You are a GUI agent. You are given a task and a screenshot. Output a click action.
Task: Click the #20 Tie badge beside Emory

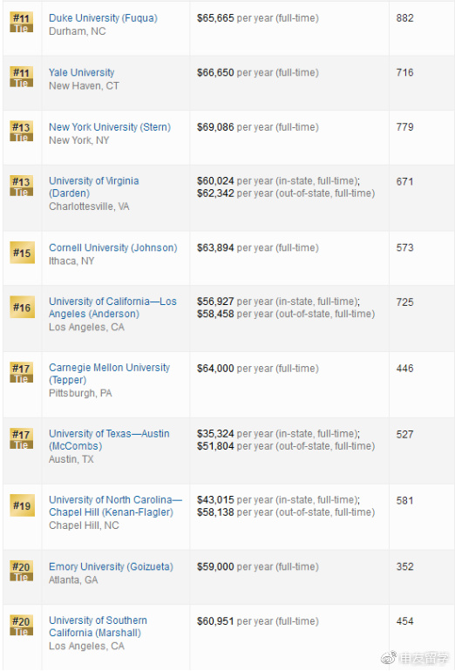click(x=22, y=572)
